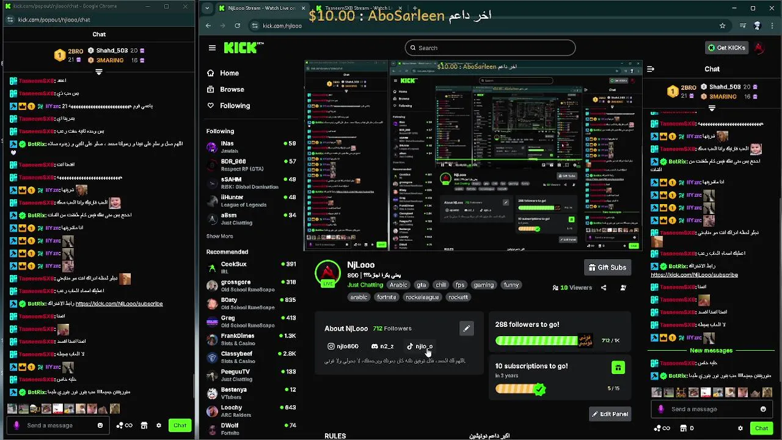Click the share stream icon
This screenshot has width=782, height=440.
pyautogui.click(x=604, y=287)
